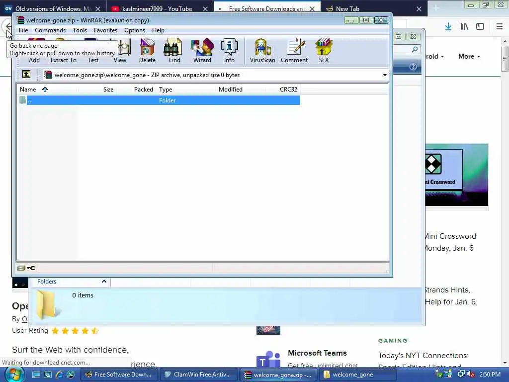
Task: Run VirusScan on the archive
Action: (262, 50)
